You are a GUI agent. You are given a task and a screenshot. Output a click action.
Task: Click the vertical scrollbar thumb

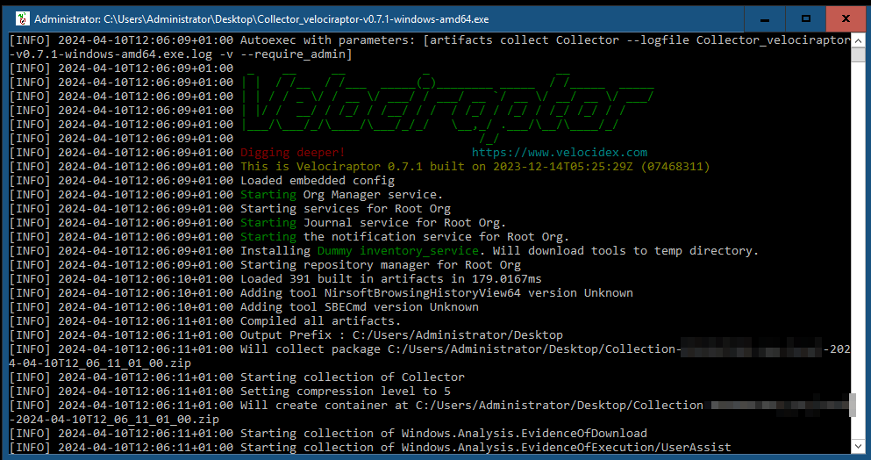pos(858,54)
